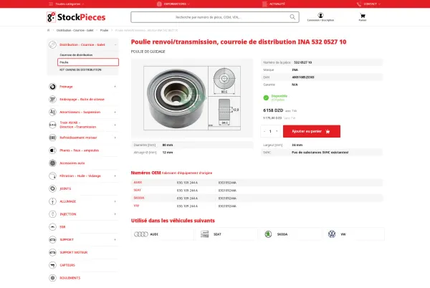Viewport: 430px width, 288px height.
Task: Click the SKODA vehicle card
Action: tap(290, 234)
